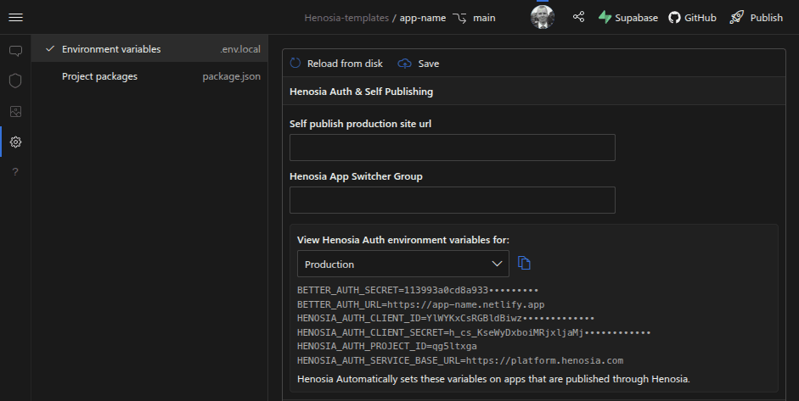Screen dimensions: 799x401
Task: Open the image assets panel
Action: 16,111
